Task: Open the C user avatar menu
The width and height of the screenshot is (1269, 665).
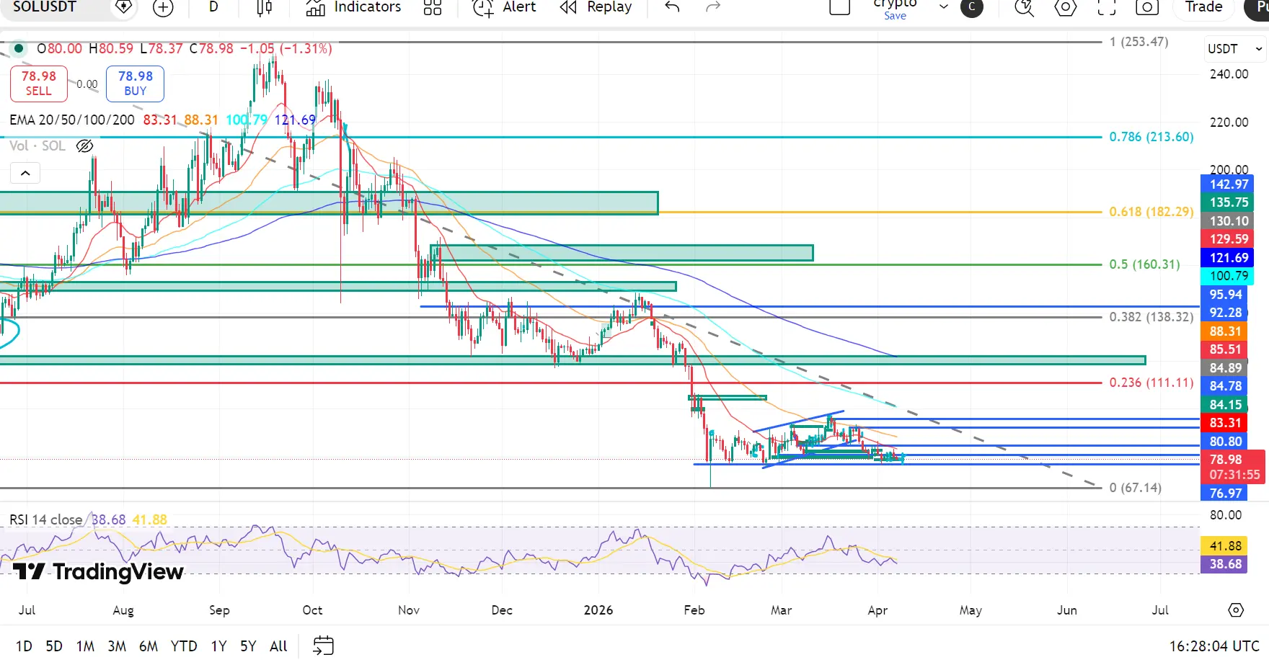Action: pyautogui.click(x=972, y=7)
